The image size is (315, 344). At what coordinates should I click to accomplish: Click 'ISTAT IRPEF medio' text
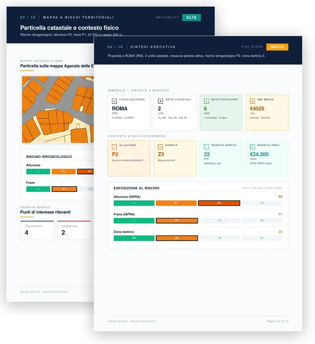pyautogui.click(x=261, y=163)
